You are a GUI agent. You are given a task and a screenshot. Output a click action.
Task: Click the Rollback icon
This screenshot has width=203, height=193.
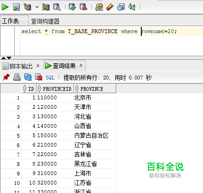(83, 7)
